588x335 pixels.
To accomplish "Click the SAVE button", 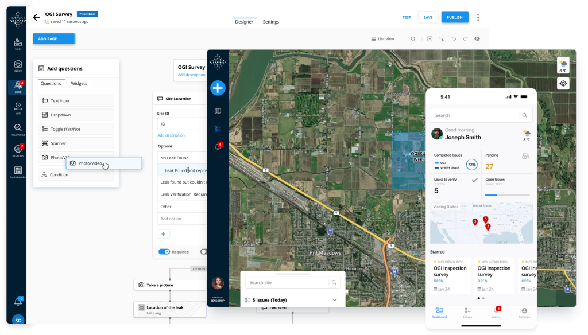I will pos(428,17).
